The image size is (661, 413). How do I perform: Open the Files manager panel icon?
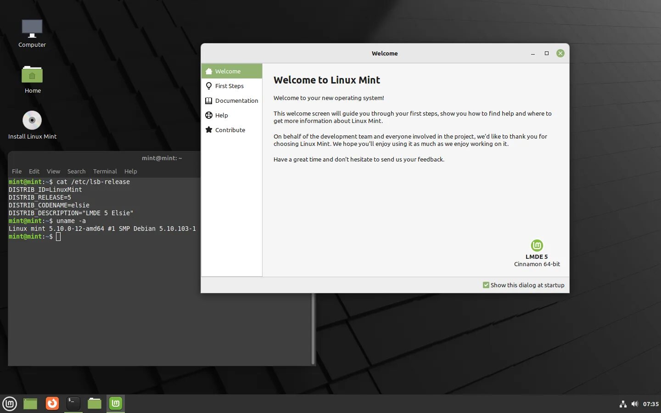pyautogui.click(x=95, y=403)
